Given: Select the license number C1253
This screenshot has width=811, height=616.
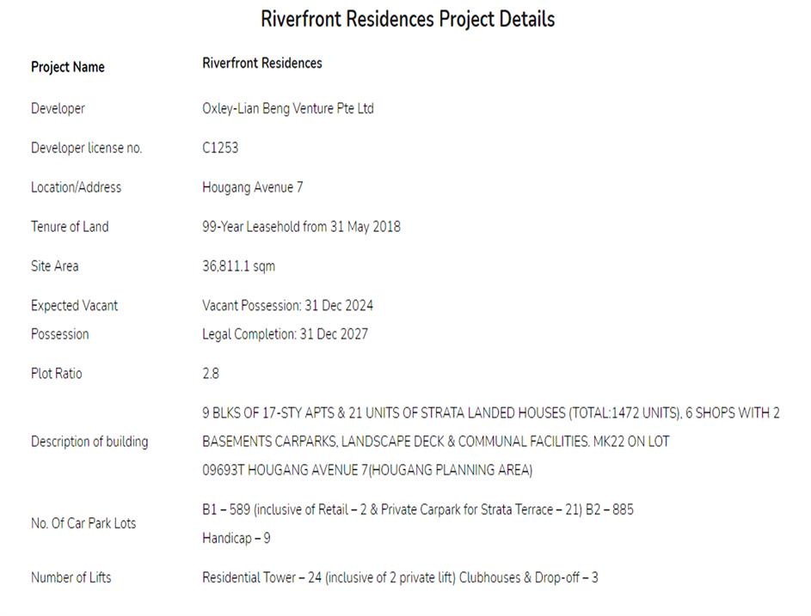Looking at the screenshot, I should click(220, 148).
